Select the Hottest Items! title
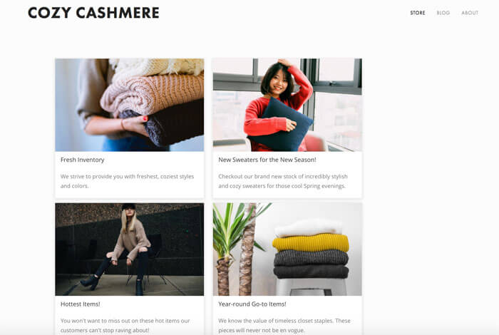The height and width of the screenshot is (335, 499). click(80, 304)
